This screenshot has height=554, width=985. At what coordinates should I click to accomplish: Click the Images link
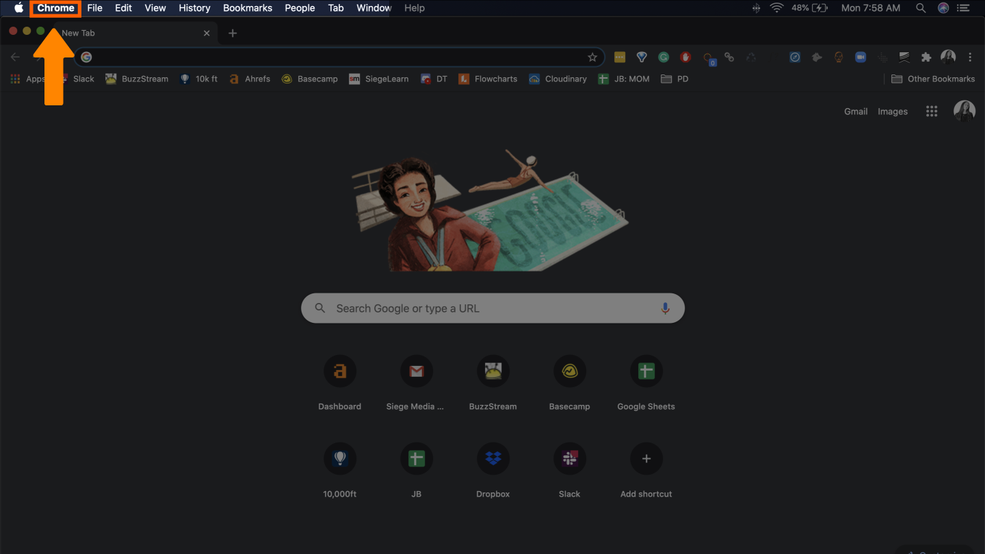pyautogui.click(x=893, y=111)
